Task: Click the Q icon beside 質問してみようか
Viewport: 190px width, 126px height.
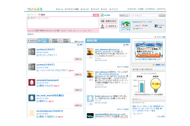Action: point(37,86)
